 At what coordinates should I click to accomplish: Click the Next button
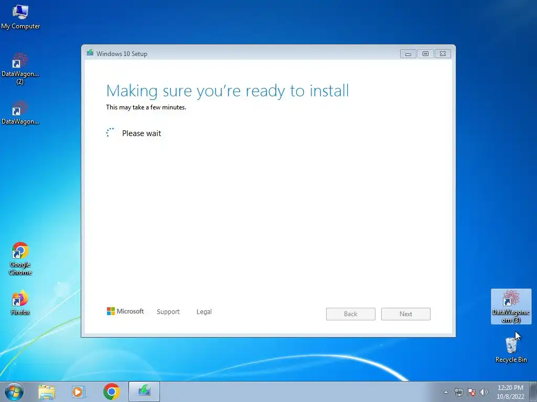click(406, 314)
